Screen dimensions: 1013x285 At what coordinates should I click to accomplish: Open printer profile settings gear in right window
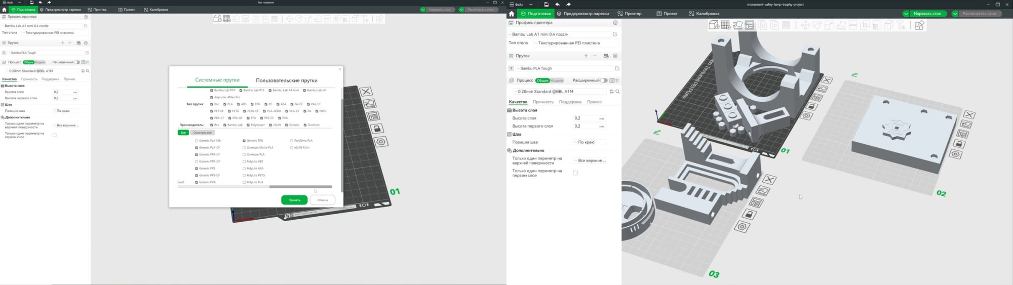615,23
